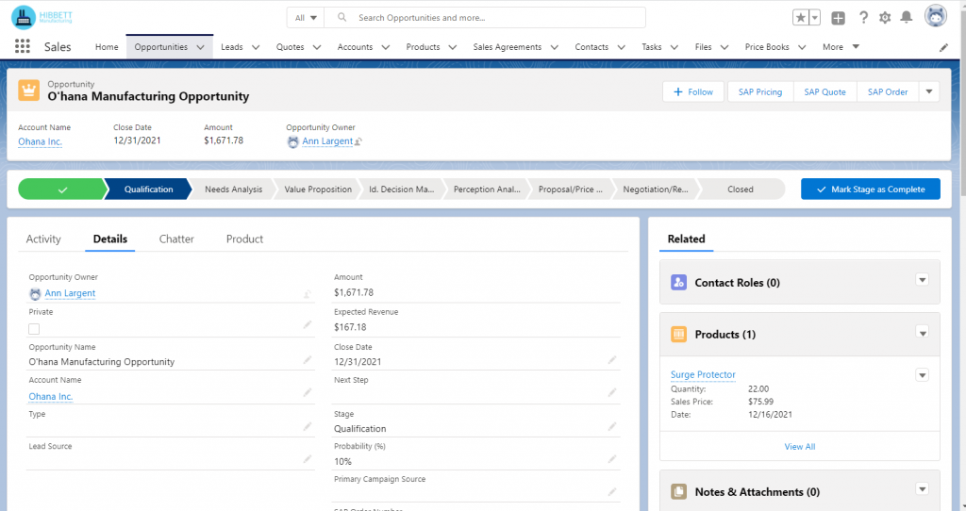Open the Help question mark icon

pyautogui.click(x=863, y=17)
